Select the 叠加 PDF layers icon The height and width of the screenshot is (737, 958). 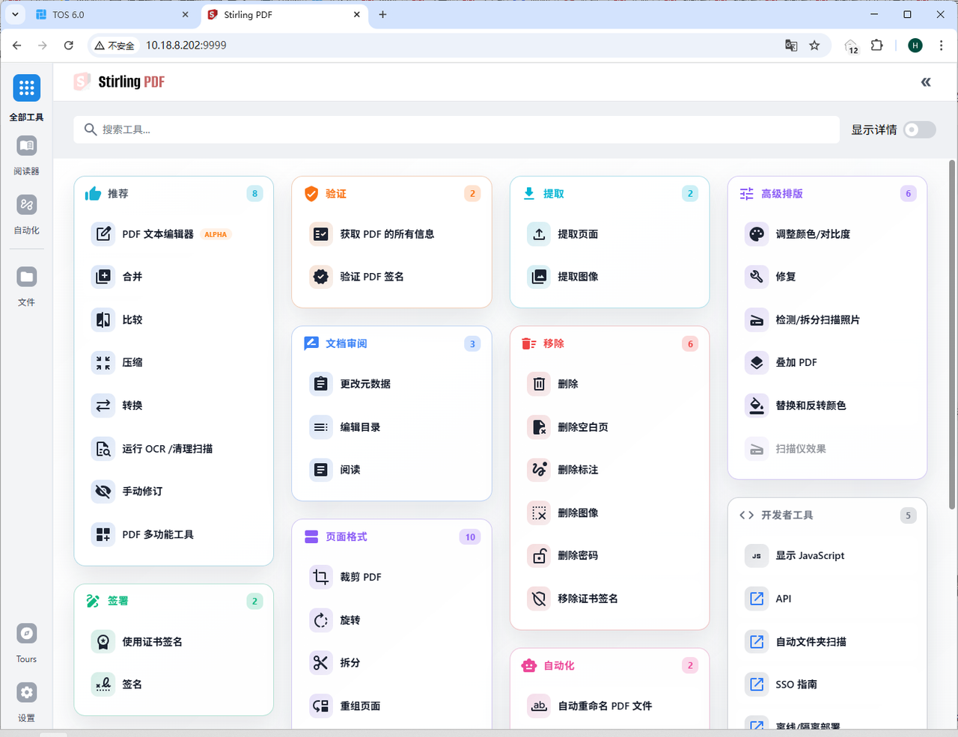click(x=757, y=363)
